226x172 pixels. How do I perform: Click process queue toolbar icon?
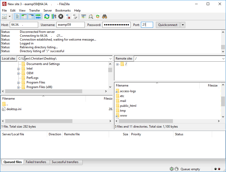pos(54,16)
